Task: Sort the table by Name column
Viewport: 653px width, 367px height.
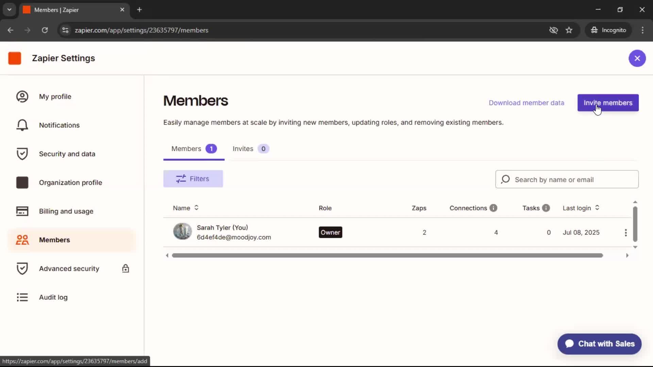Action: point(186,208)
